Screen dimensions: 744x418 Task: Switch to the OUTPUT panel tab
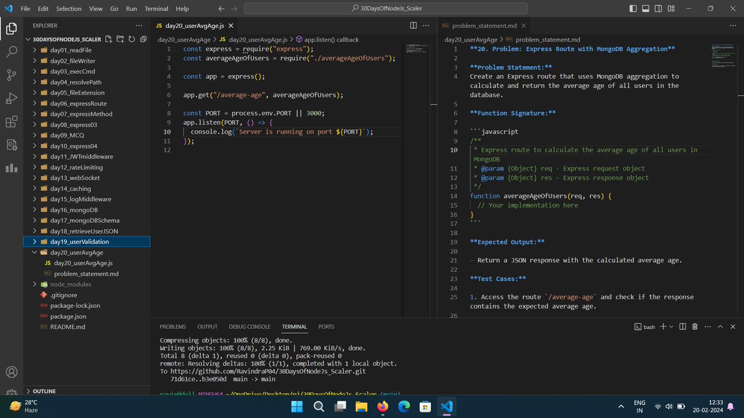208,326
